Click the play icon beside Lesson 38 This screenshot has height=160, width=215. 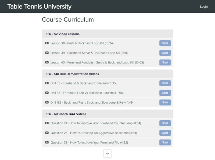47,43
